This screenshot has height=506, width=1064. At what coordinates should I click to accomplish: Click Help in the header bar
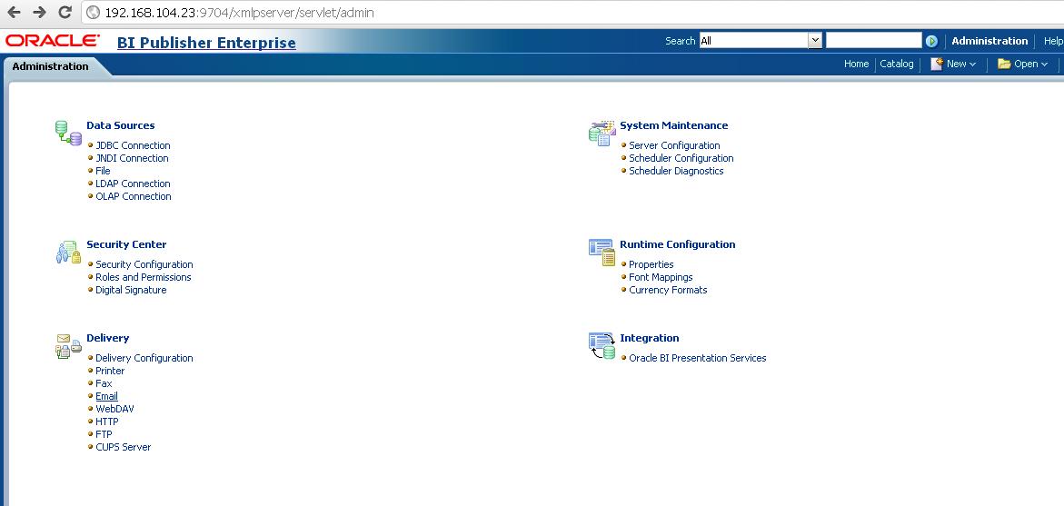coord(1053,42)
